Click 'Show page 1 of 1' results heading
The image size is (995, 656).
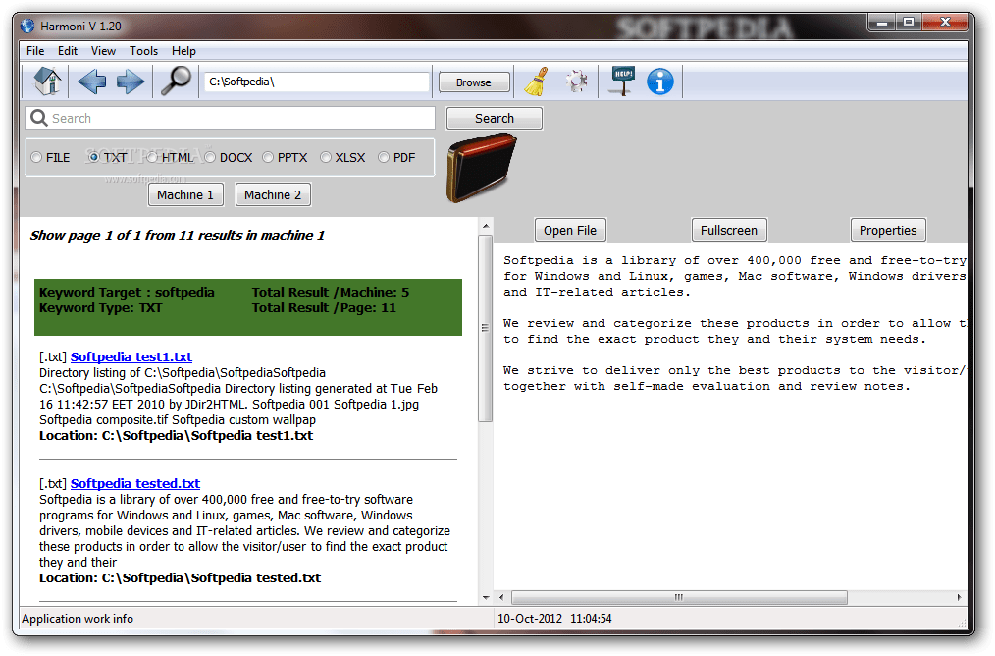click(178, 235)
